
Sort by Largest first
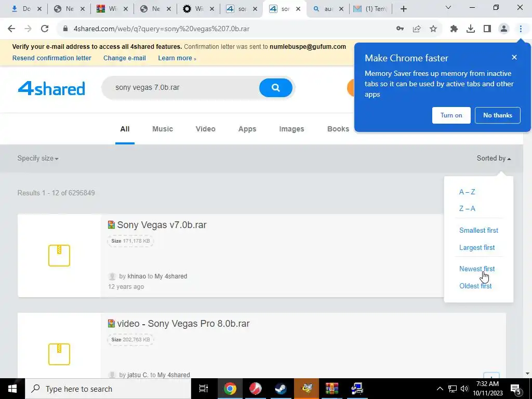[x=477, y=248]
